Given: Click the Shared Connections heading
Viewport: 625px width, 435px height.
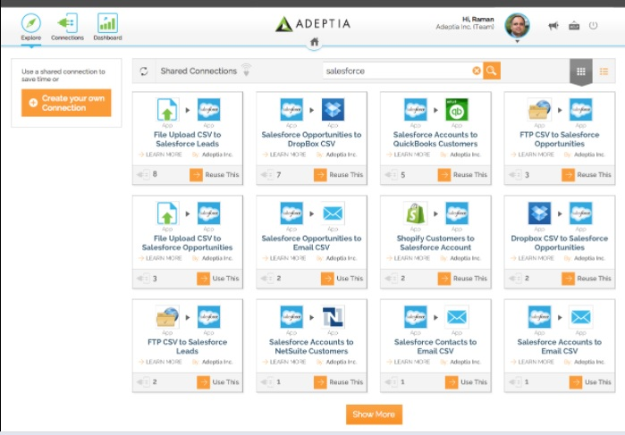Looking at the screenshot, I should point(198,71).
